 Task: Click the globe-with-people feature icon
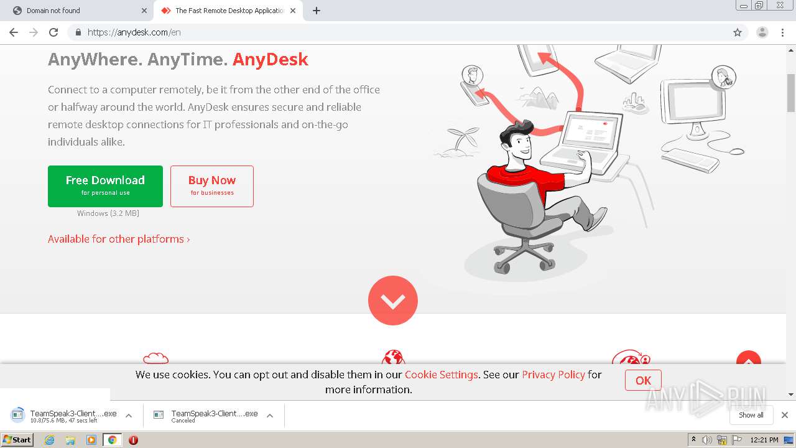tap(631, 357)
